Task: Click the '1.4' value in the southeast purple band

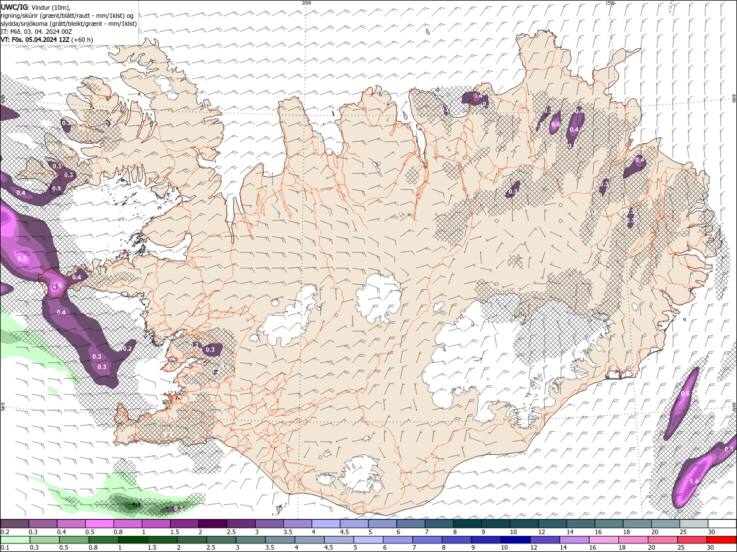Action: click(x=694, y=481)
